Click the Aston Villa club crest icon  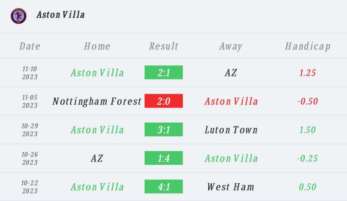[18, 16]
